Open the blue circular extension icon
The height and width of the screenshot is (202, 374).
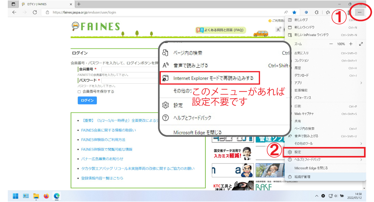[x=306, y=12]
